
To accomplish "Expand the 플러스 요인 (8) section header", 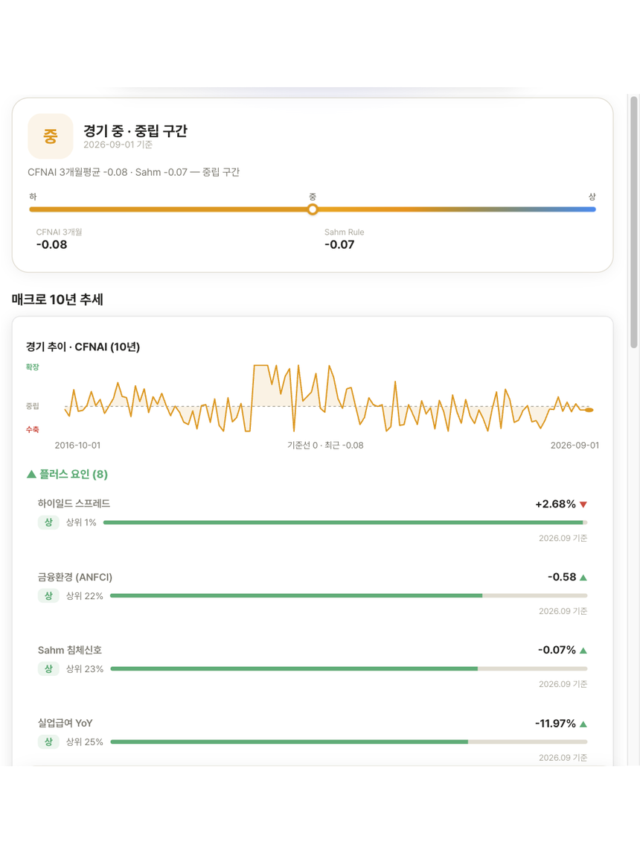I will pos(68,475).
